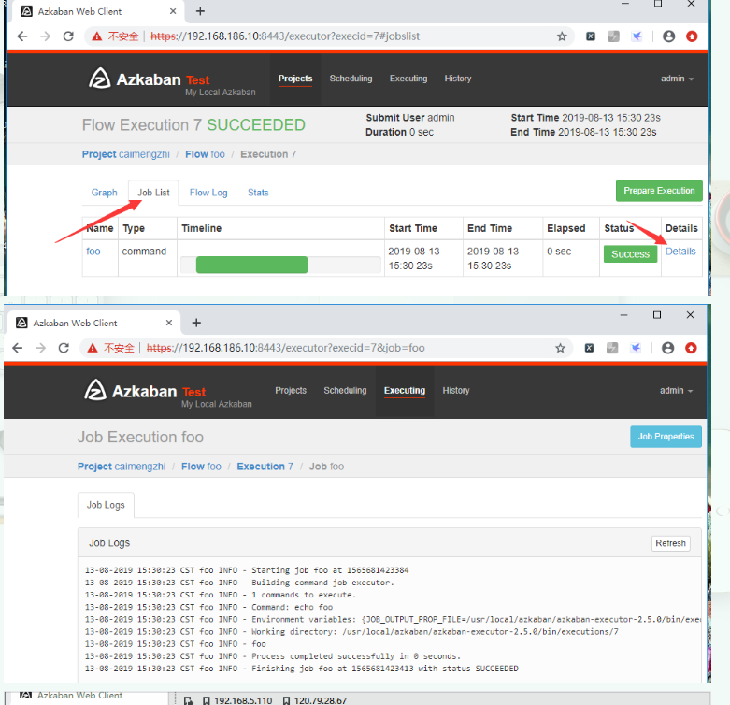
Task: Click forward arrow in top browser window
Action: pyautogui.click(x=45, y=36)
